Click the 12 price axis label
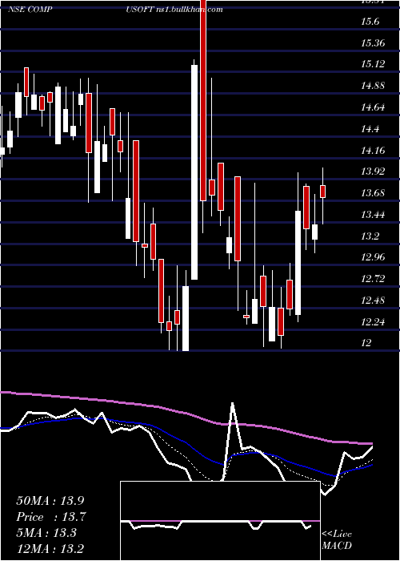This screenshot has width=400, height=561. pos(366,343)
